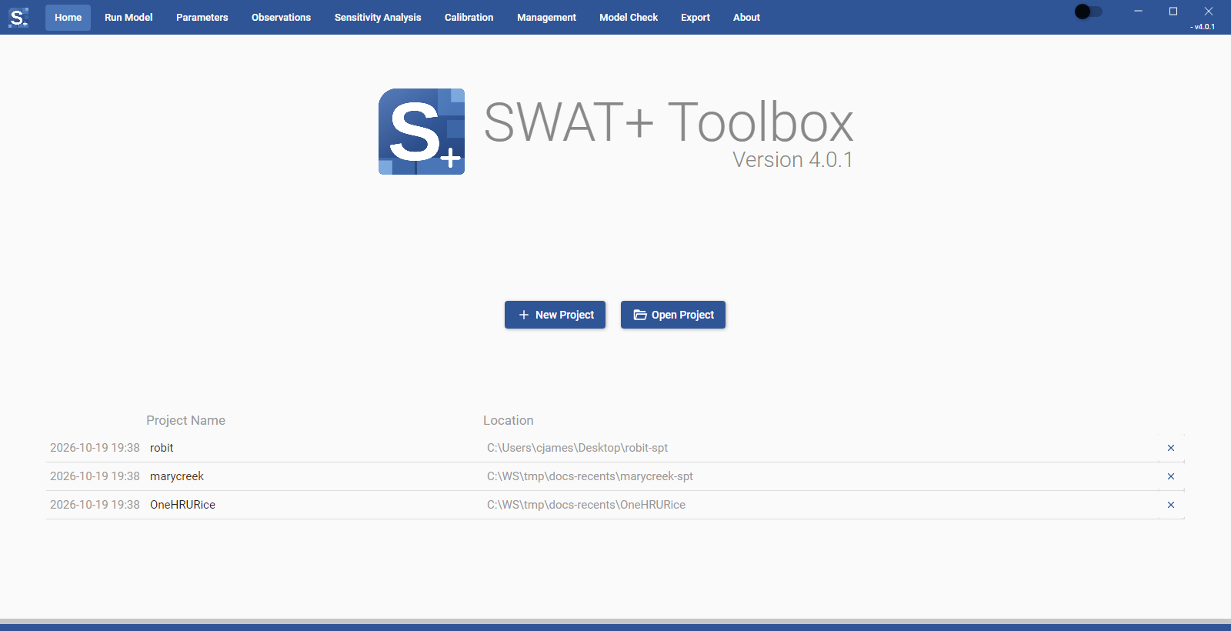Screen dimensions: 1231x631
Task: Open the Observations tab
Action: (x=281, y=18)
